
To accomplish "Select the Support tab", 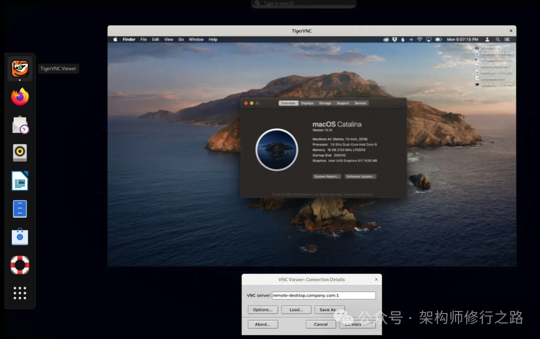I will (x=343, y=103).
